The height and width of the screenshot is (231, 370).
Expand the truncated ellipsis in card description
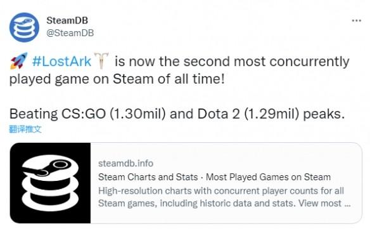[x=347, y=203]
